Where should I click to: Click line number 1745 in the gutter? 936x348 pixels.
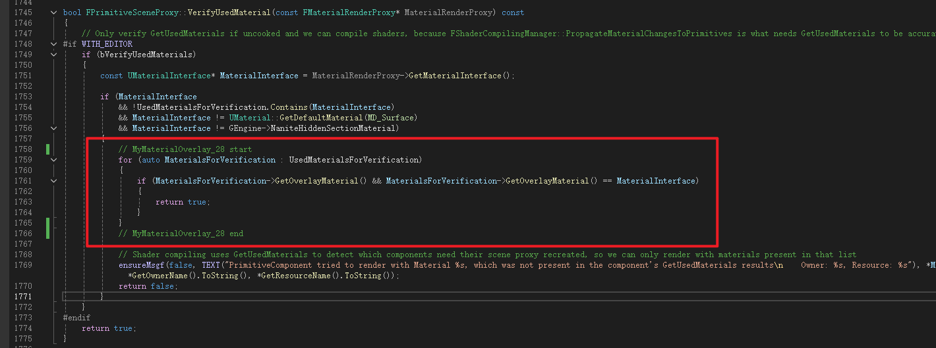click(22, 12)
